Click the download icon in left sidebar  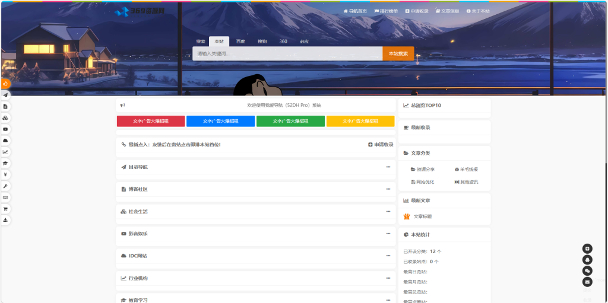pyautogui.click(x=5, y=220)
